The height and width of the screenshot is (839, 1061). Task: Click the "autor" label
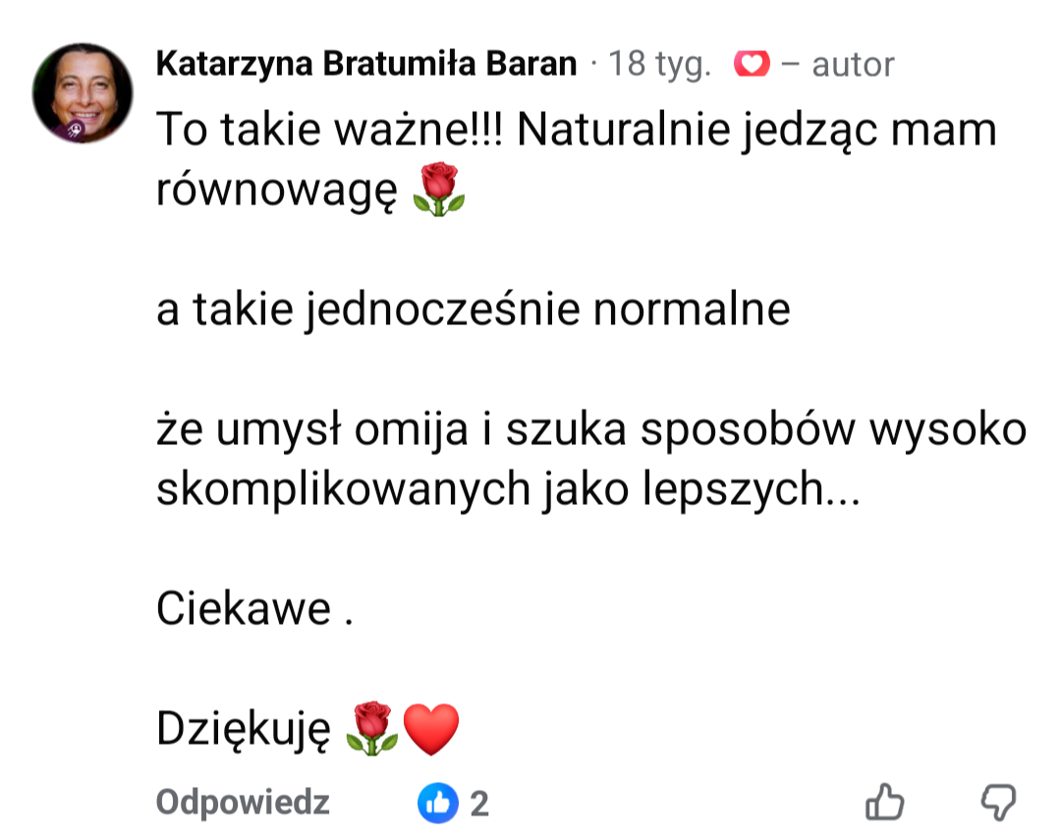click(x=853, y=66)
